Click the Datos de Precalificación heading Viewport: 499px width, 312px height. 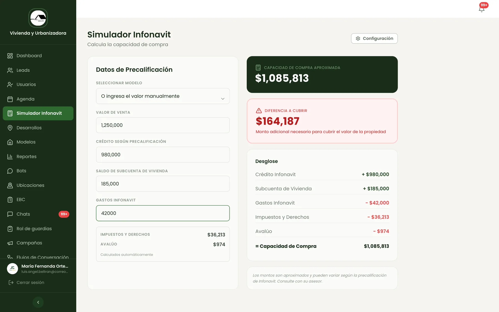(x=134, y=70)
